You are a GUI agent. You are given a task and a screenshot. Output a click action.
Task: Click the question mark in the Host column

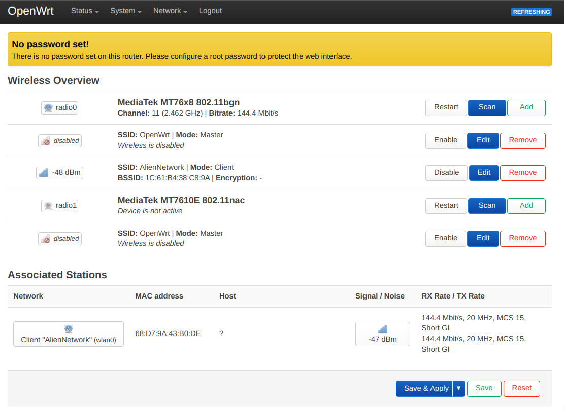221,333
